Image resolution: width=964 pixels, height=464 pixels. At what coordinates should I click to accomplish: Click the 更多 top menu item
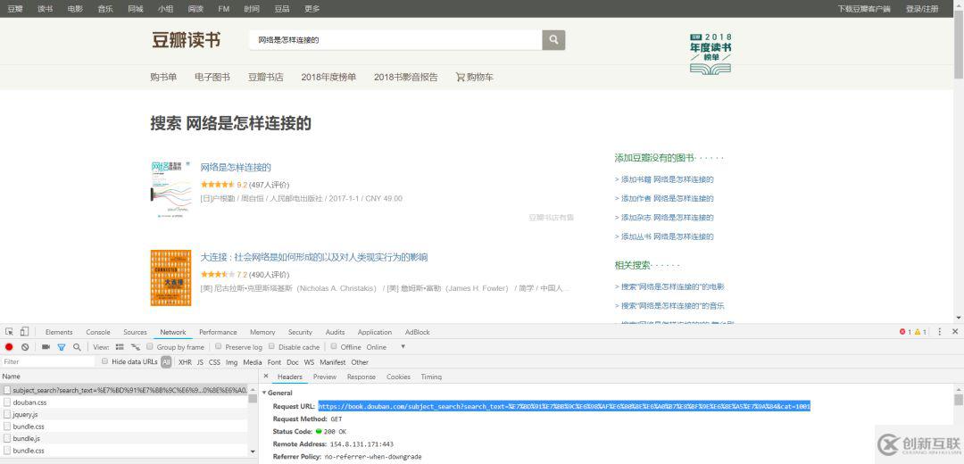click(312, 9)
